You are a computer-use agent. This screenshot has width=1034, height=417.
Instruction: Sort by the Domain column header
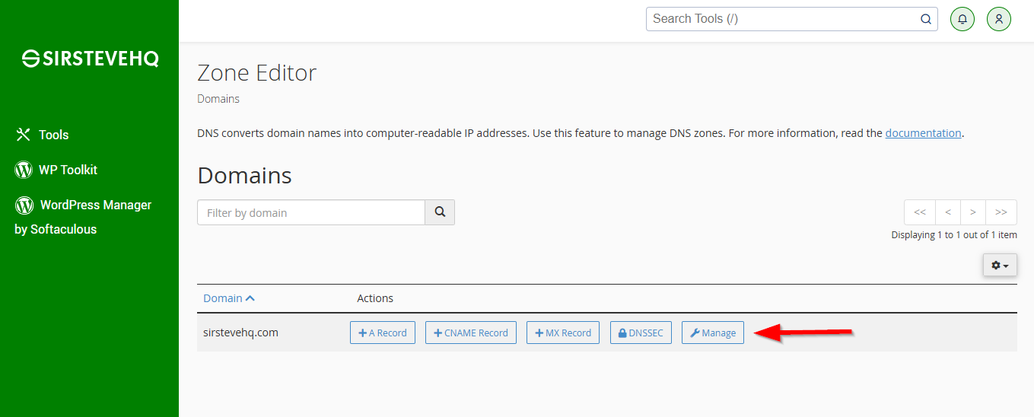click(229, 298)
